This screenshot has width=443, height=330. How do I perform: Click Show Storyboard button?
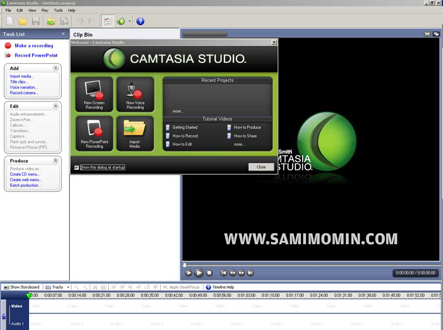coord(21,287)
